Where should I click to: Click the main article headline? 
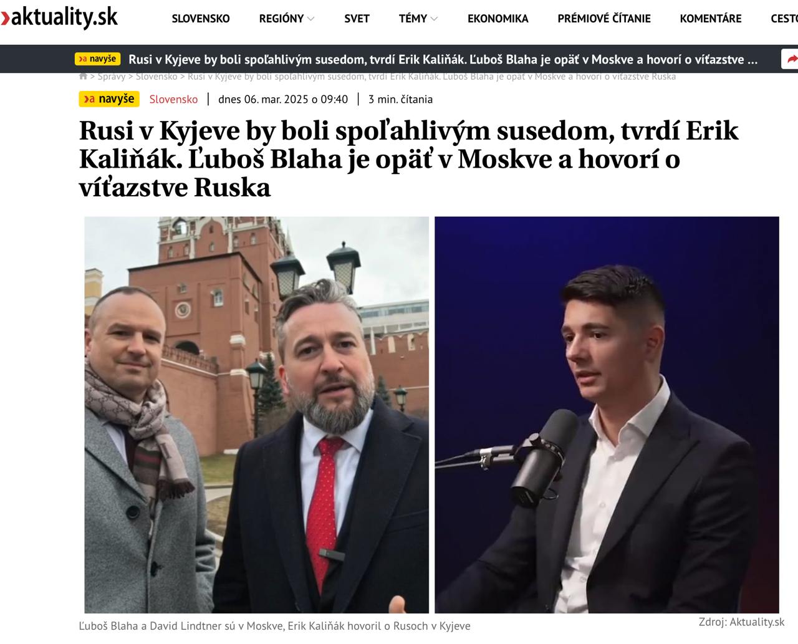(x=409, y=159)
